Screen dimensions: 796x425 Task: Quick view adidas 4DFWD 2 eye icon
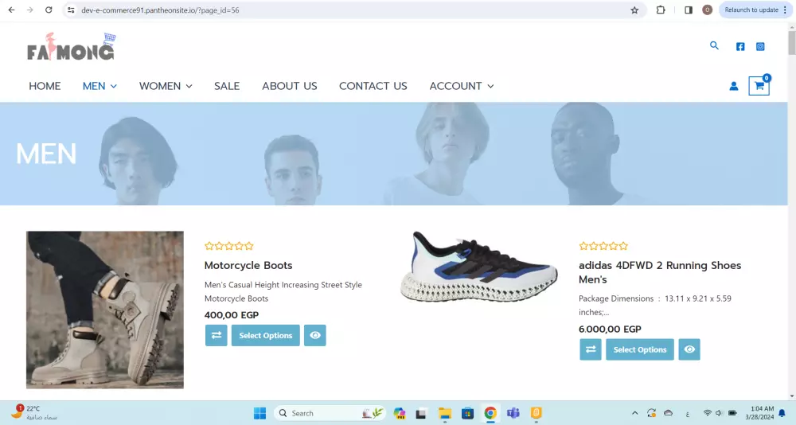click(689, 349)
